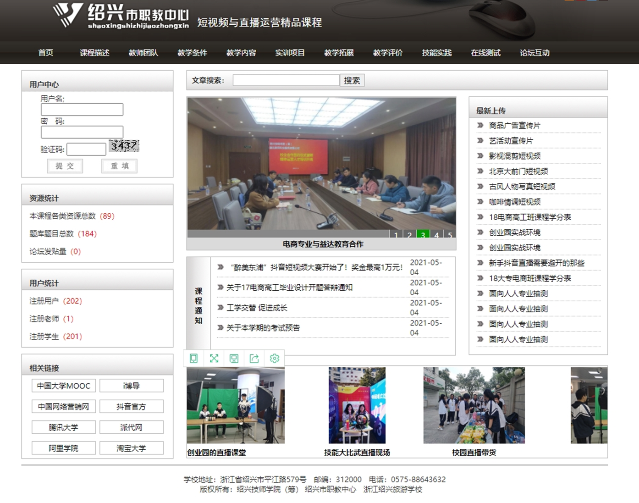Open the 中国大学MOOC related link

pyautogui.click(x=64, y=386)
